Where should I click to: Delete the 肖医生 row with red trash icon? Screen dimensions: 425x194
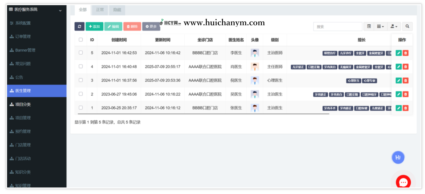coord(405,67)
